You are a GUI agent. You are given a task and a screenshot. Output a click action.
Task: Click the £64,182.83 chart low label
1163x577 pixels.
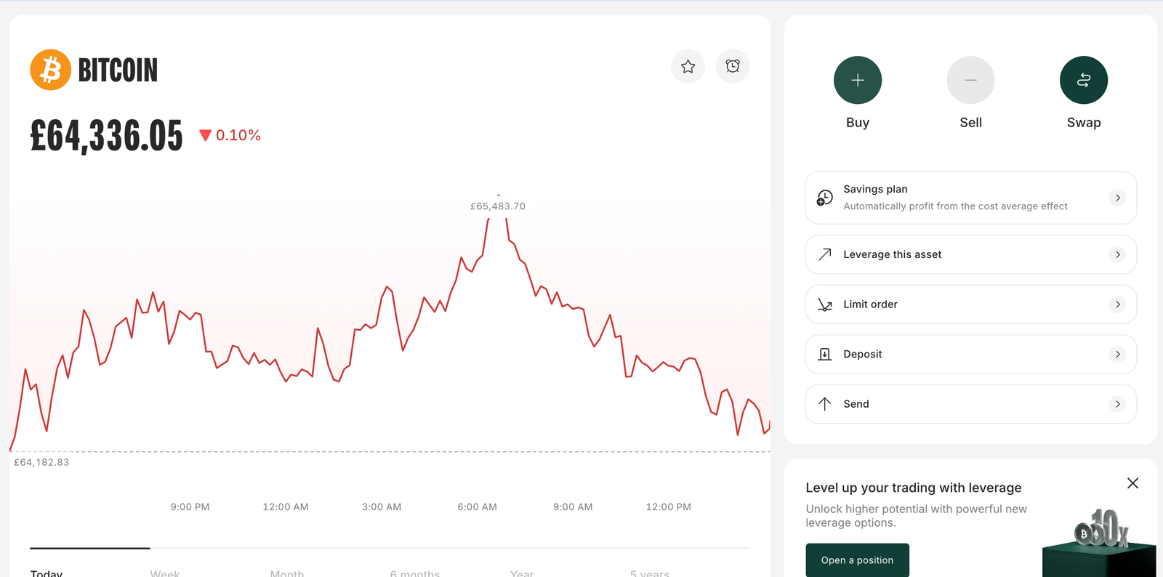[41, 462]
